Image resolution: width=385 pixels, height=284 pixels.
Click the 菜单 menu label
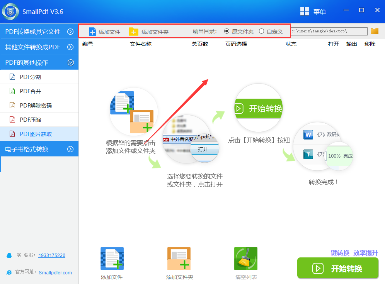(319, 12)
